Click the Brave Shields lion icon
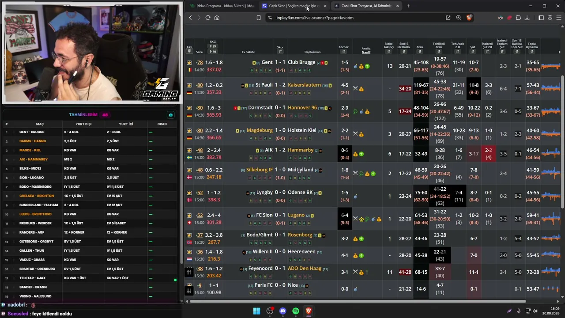Viewport: 565px width, 318px height. pos(469,18)
